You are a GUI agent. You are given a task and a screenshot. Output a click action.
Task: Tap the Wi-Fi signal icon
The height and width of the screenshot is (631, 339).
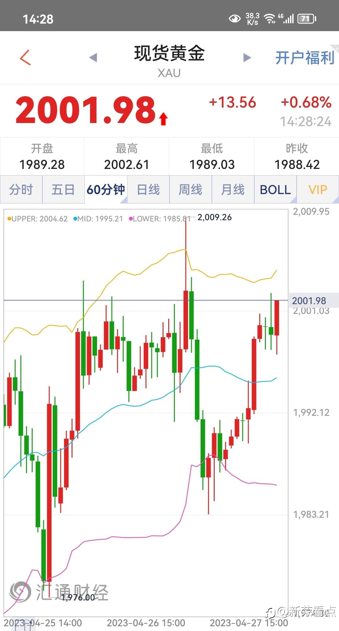click(270, 19)
